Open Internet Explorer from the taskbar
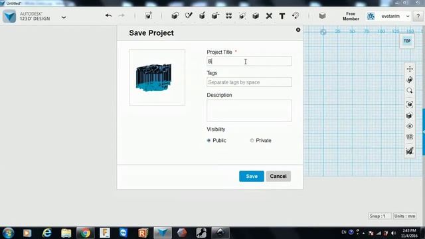Image resolution: width=425 pixels, height=239 pixels. tap(46, 233)
